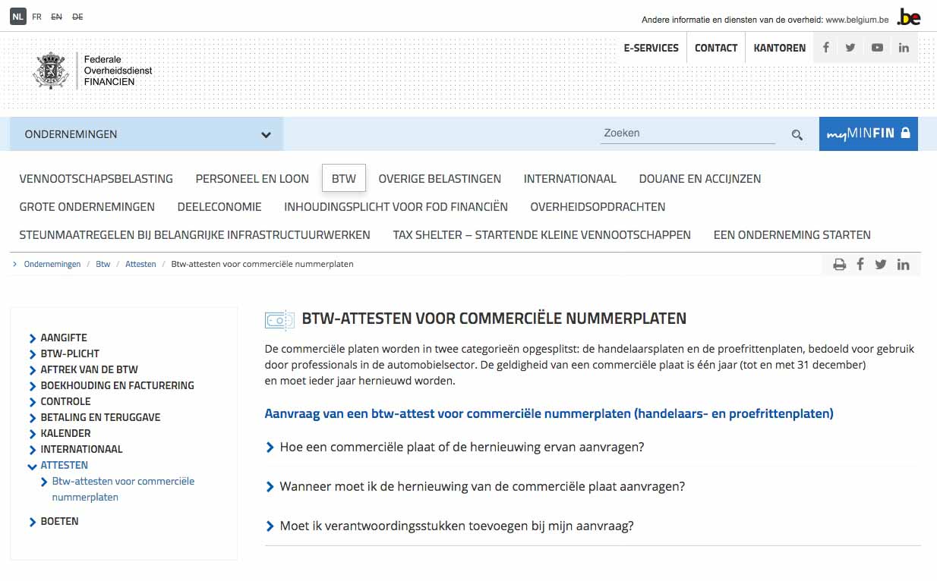Expand 'Wanneer moet ik de hernieuwing' question
Screen dimensions: 937x581
(x=481, y=487)
